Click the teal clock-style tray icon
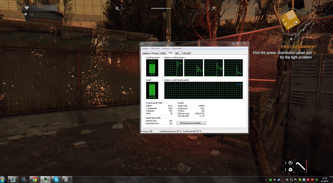Screen dimensions: 333x183 point(304,180)
